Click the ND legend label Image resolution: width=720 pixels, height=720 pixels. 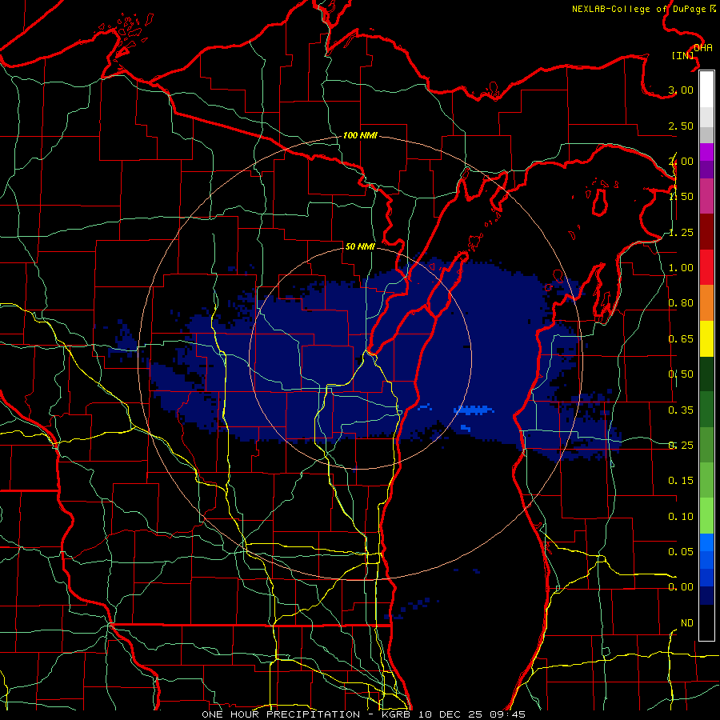687,623
